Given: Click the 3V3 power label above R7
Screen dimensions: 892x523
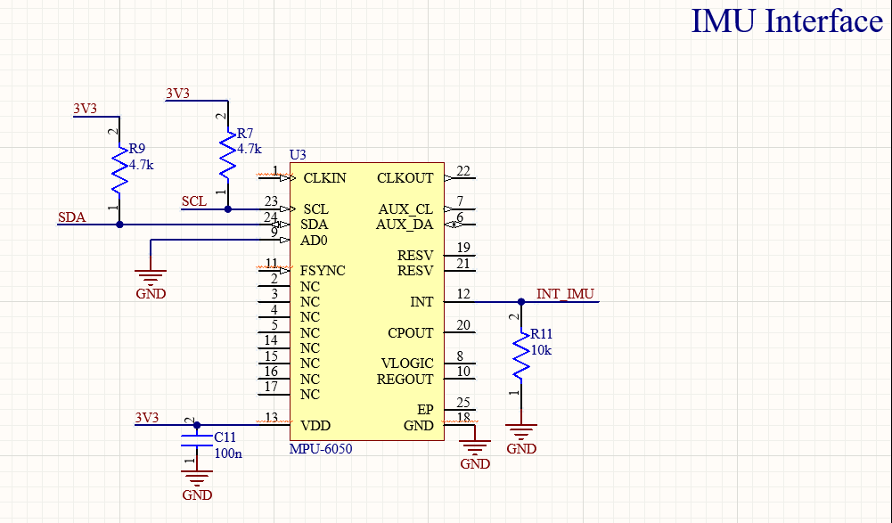Looking at the screenshot, I should [177, 94].
